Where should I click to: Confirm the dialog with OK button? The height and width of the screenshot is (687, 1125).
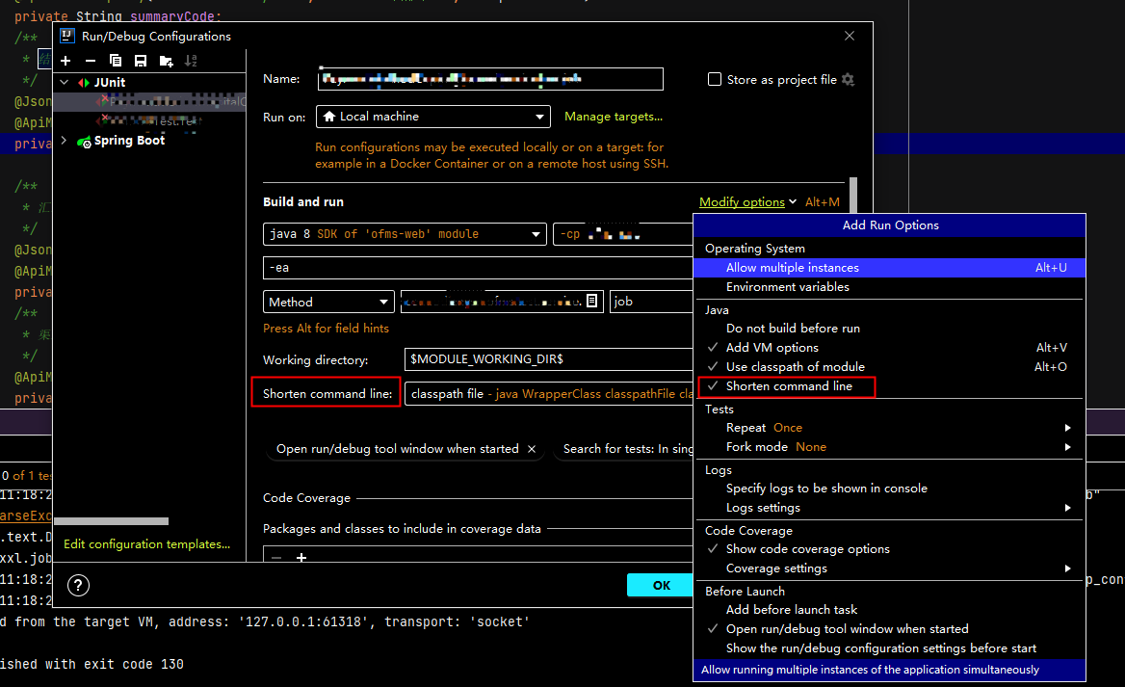(x=661, y=585)
